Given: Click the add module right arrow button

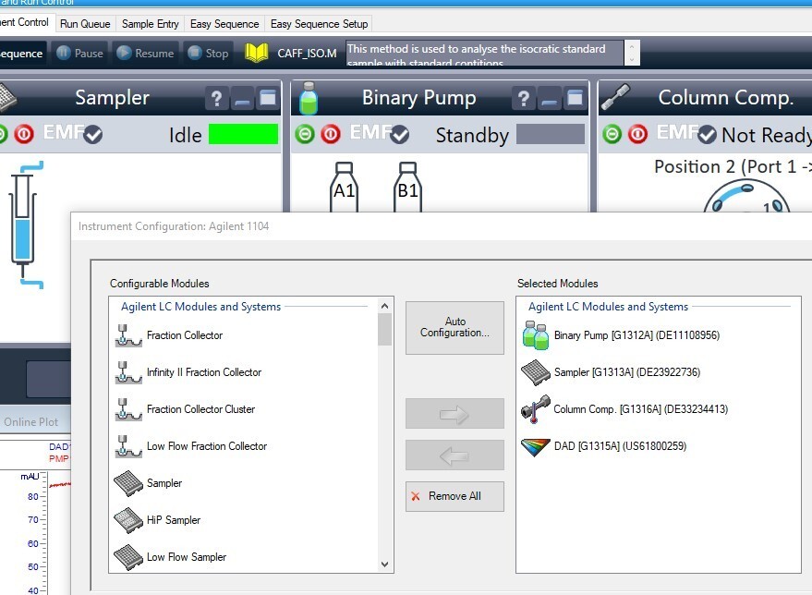Looking at the screenshot, I should pyautogui.click(x=454, y=414).
